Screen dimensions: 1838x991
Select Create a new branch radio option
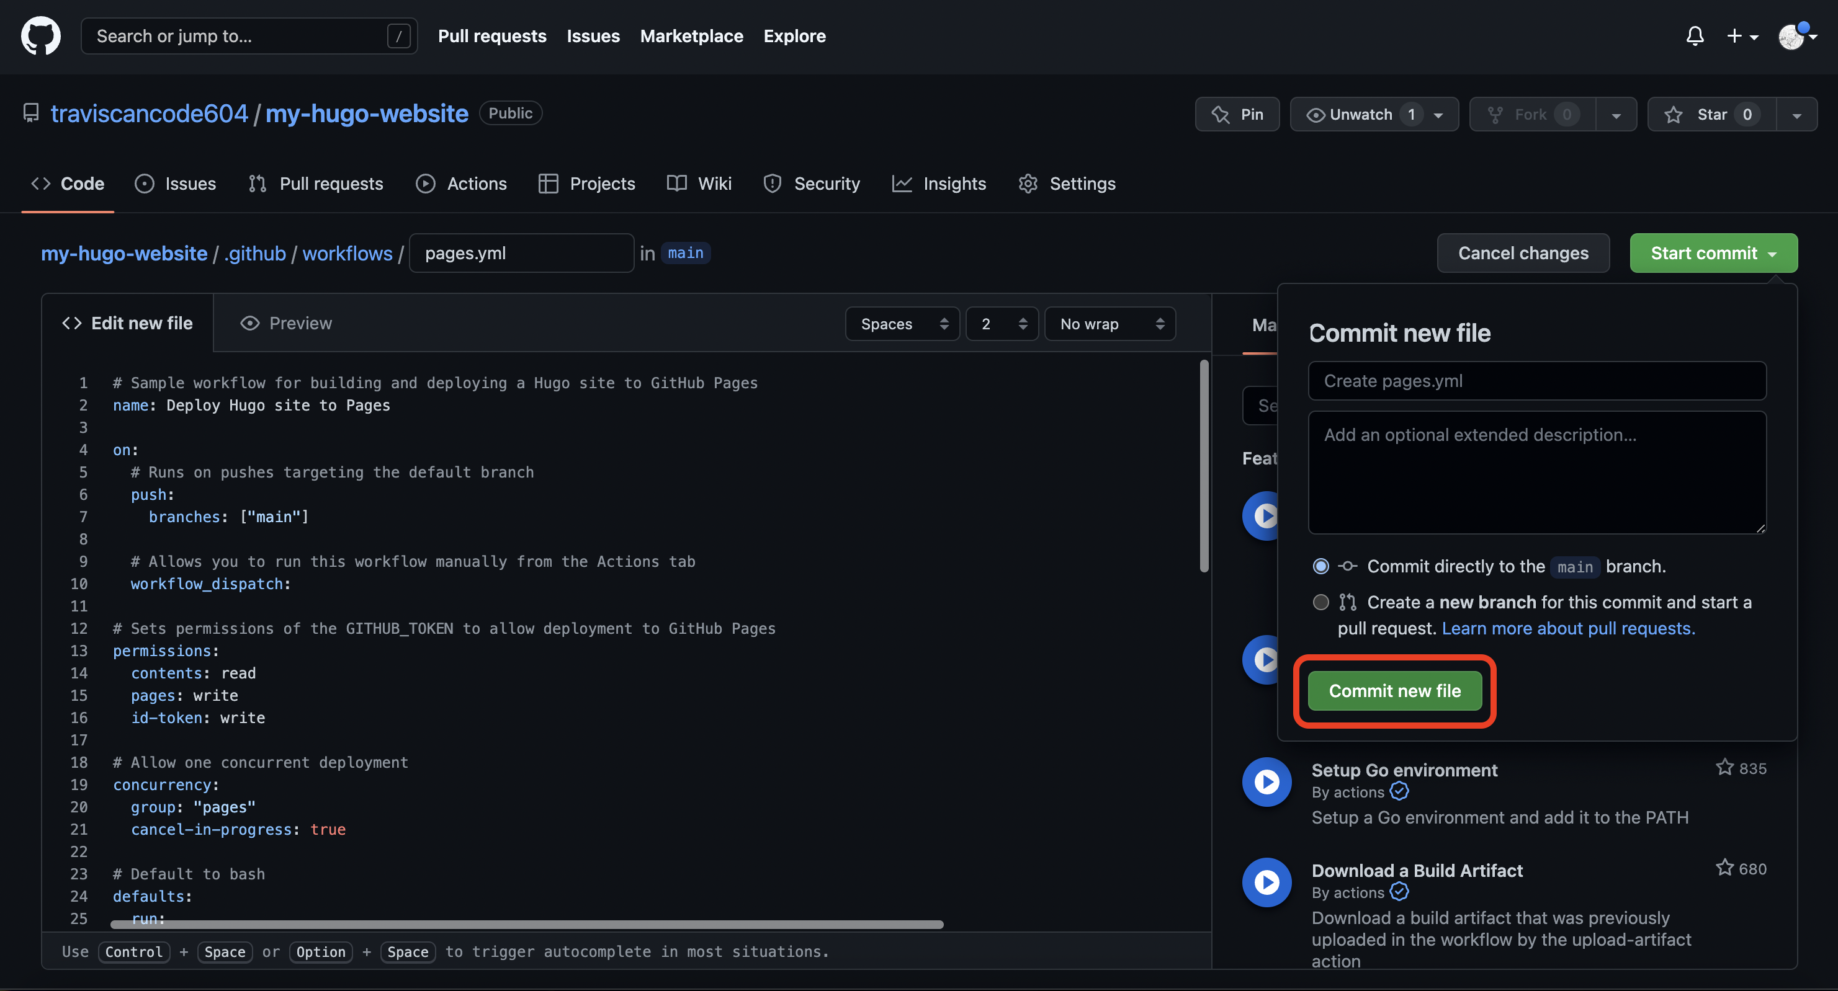pos(1320,602)
